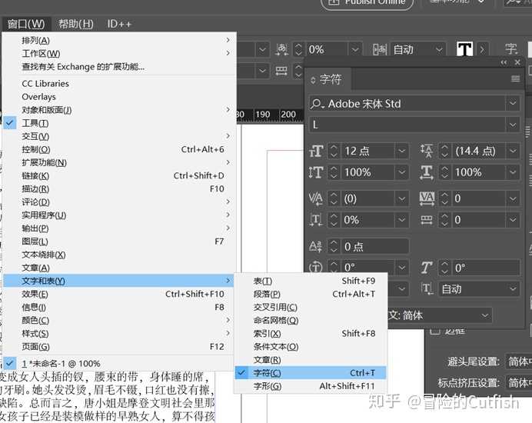Choose 信息(I) menu item
The image size is (532, 423).
coord(118,307)
